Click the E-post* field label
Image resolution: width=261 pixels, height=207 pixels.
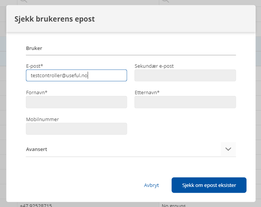click(x=34, y=66)
